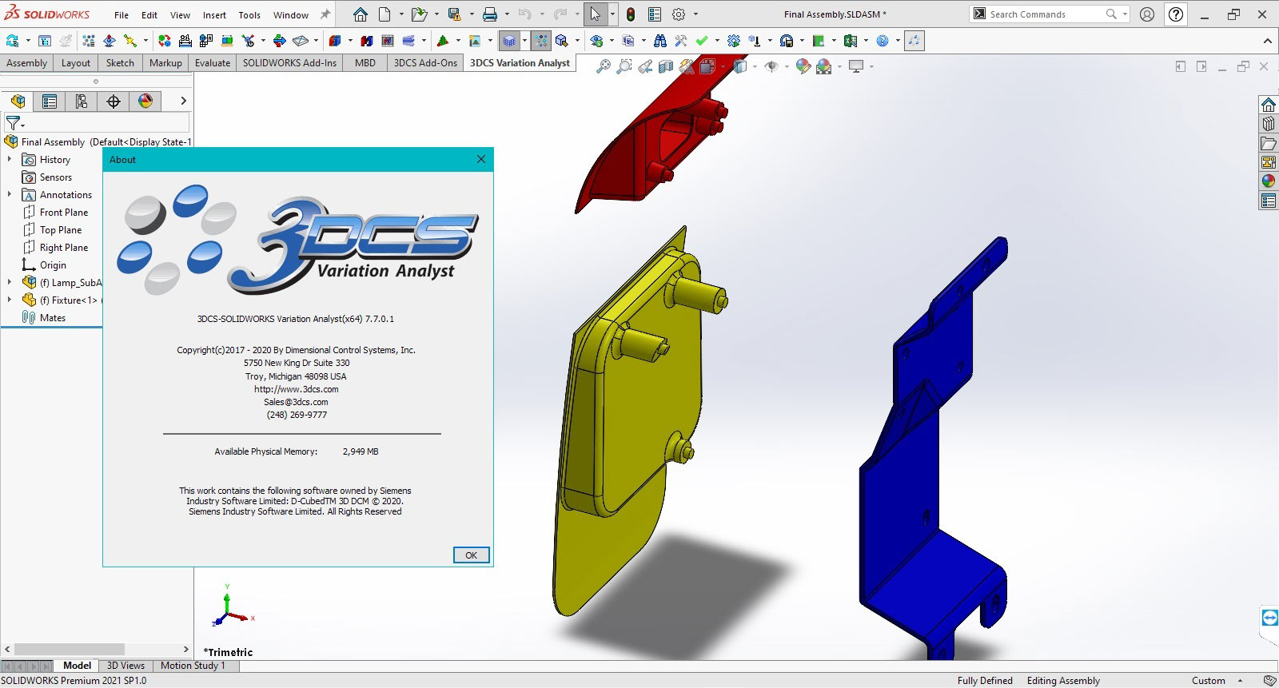
Task: Expand the History tree node
Action: (x=10, y=160)
